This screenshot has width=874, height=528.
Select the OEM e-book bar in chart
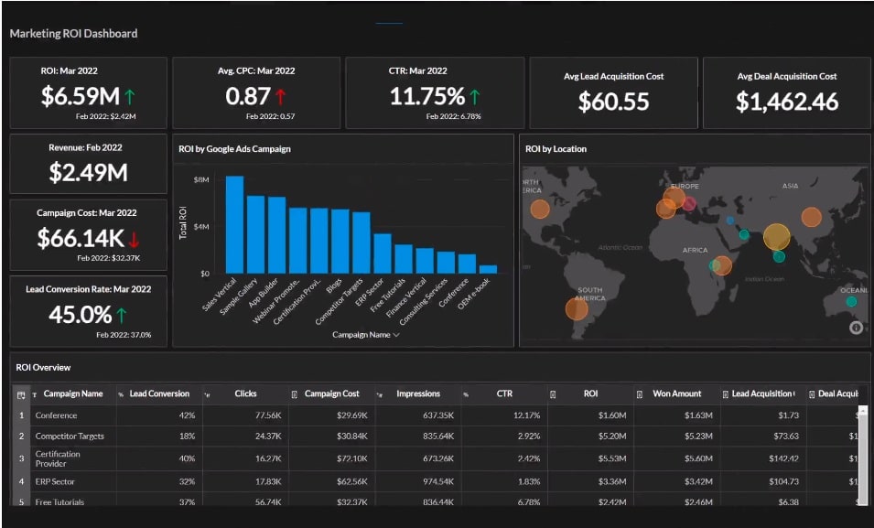[488, 269]
